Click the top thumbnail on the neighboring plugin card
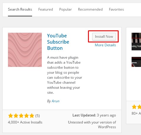Image resolution: width=141 pixels, height=135 pixels. pos(136,42)
